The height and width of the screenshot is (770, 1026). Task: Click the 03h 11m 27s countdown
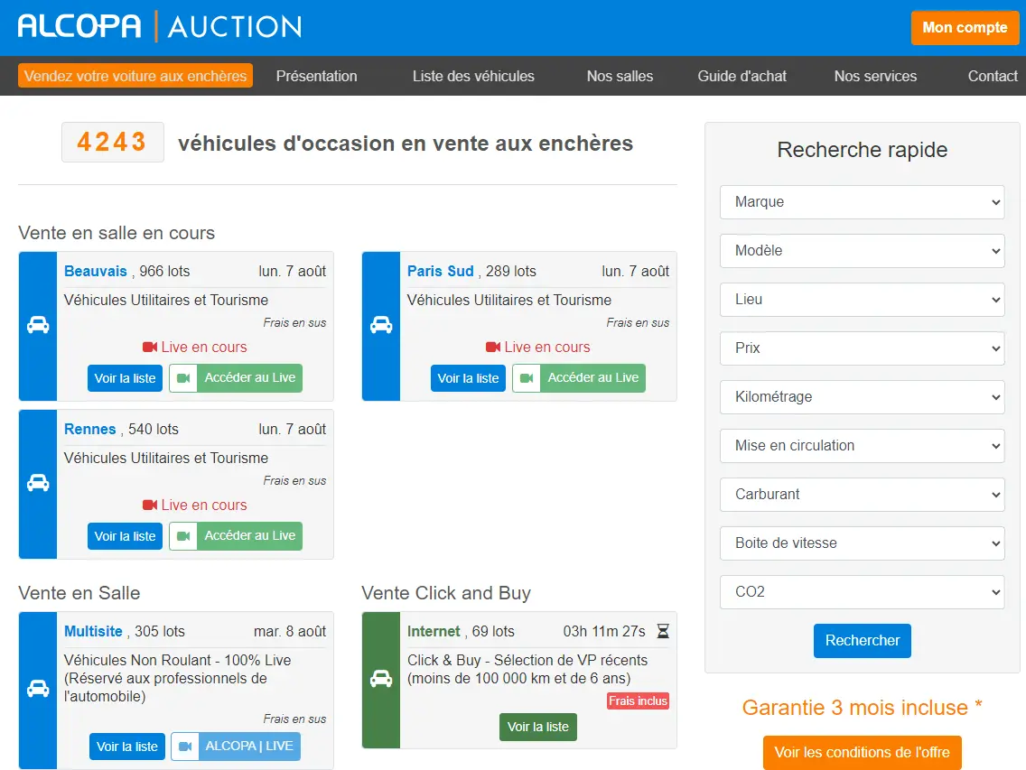click(604, 632)
